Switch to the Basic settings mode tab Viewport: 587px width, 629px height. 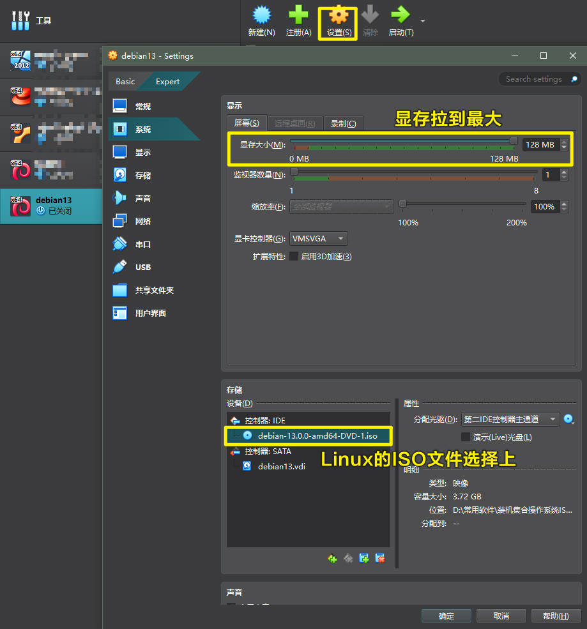click(x=125, y=82)
